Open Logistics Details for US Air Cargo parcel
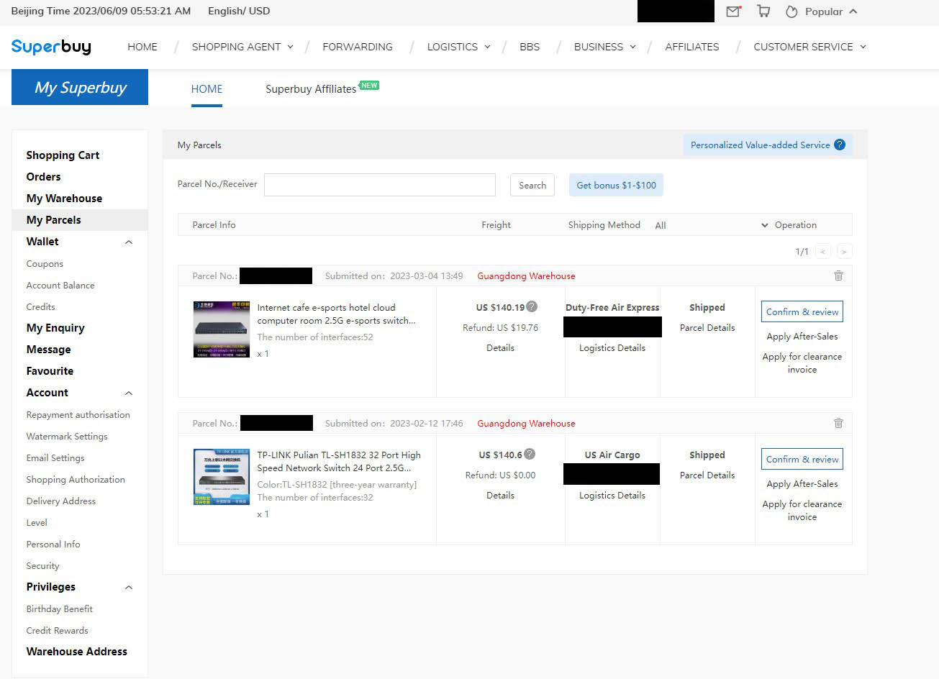This screenshot has width=939, height=679. tap(612, 495)
